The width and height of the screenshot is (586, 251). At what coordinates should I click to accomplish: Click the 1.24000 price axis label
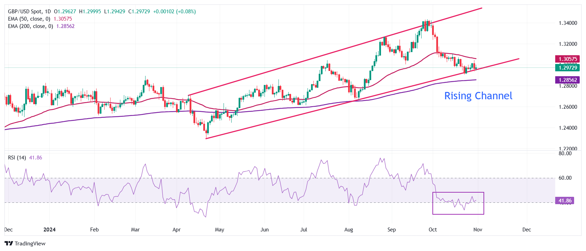(567, 128)
